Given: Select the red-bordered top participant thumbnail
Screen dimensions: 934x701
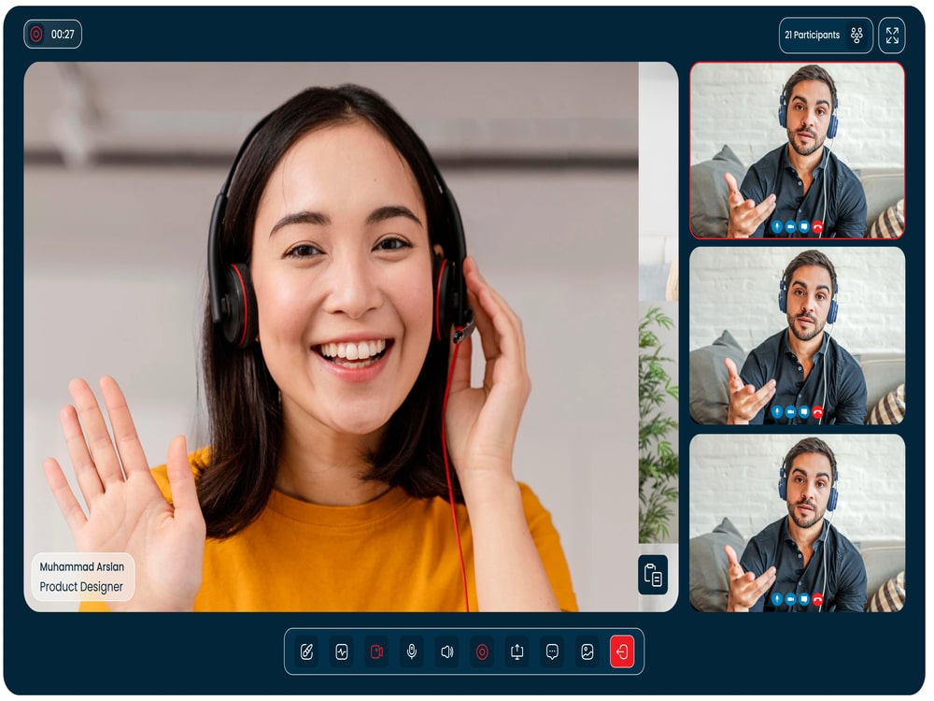Looking at the screenshot, I should 797,150.
